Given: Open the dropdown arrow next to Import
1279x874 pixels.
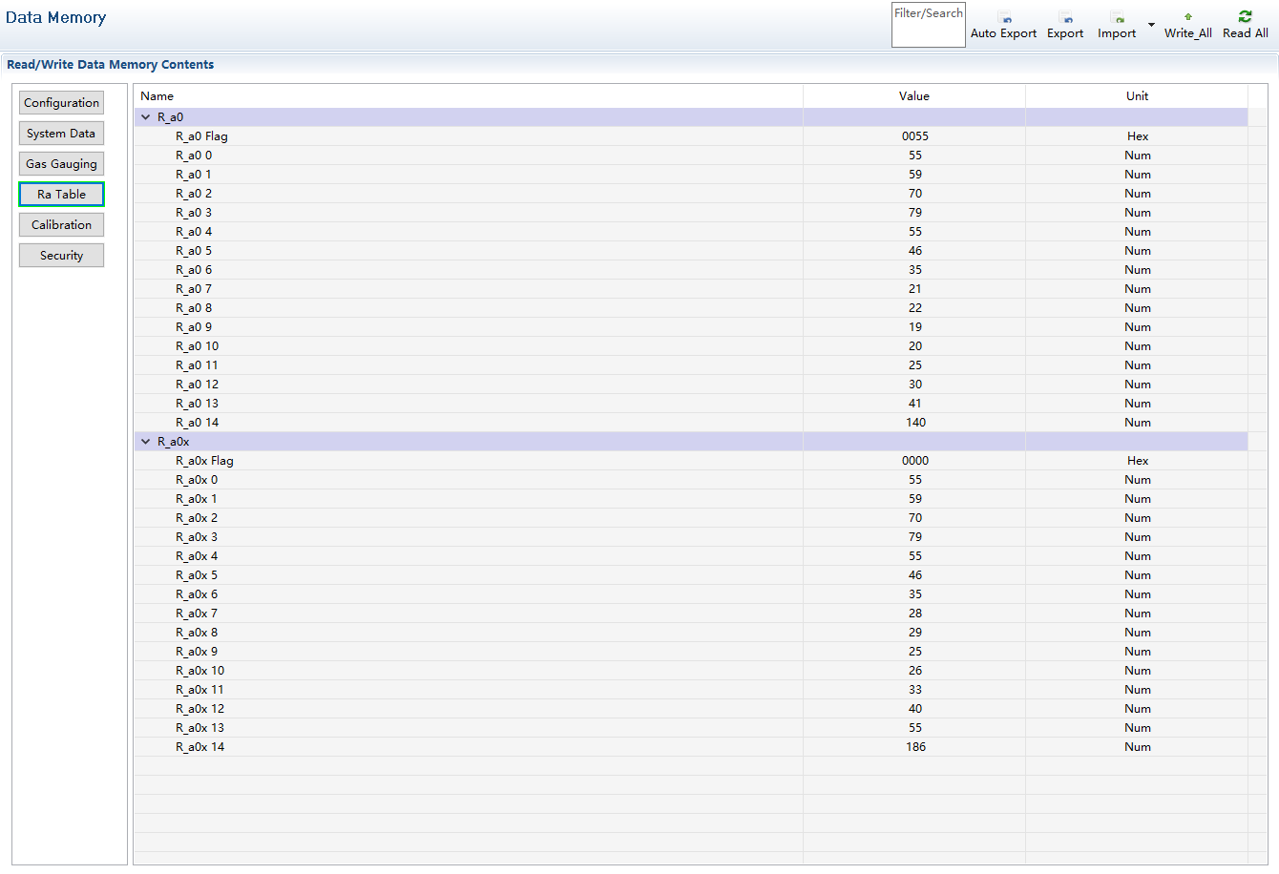Looking at the screenshot, I should click(x=1151, y=25).
